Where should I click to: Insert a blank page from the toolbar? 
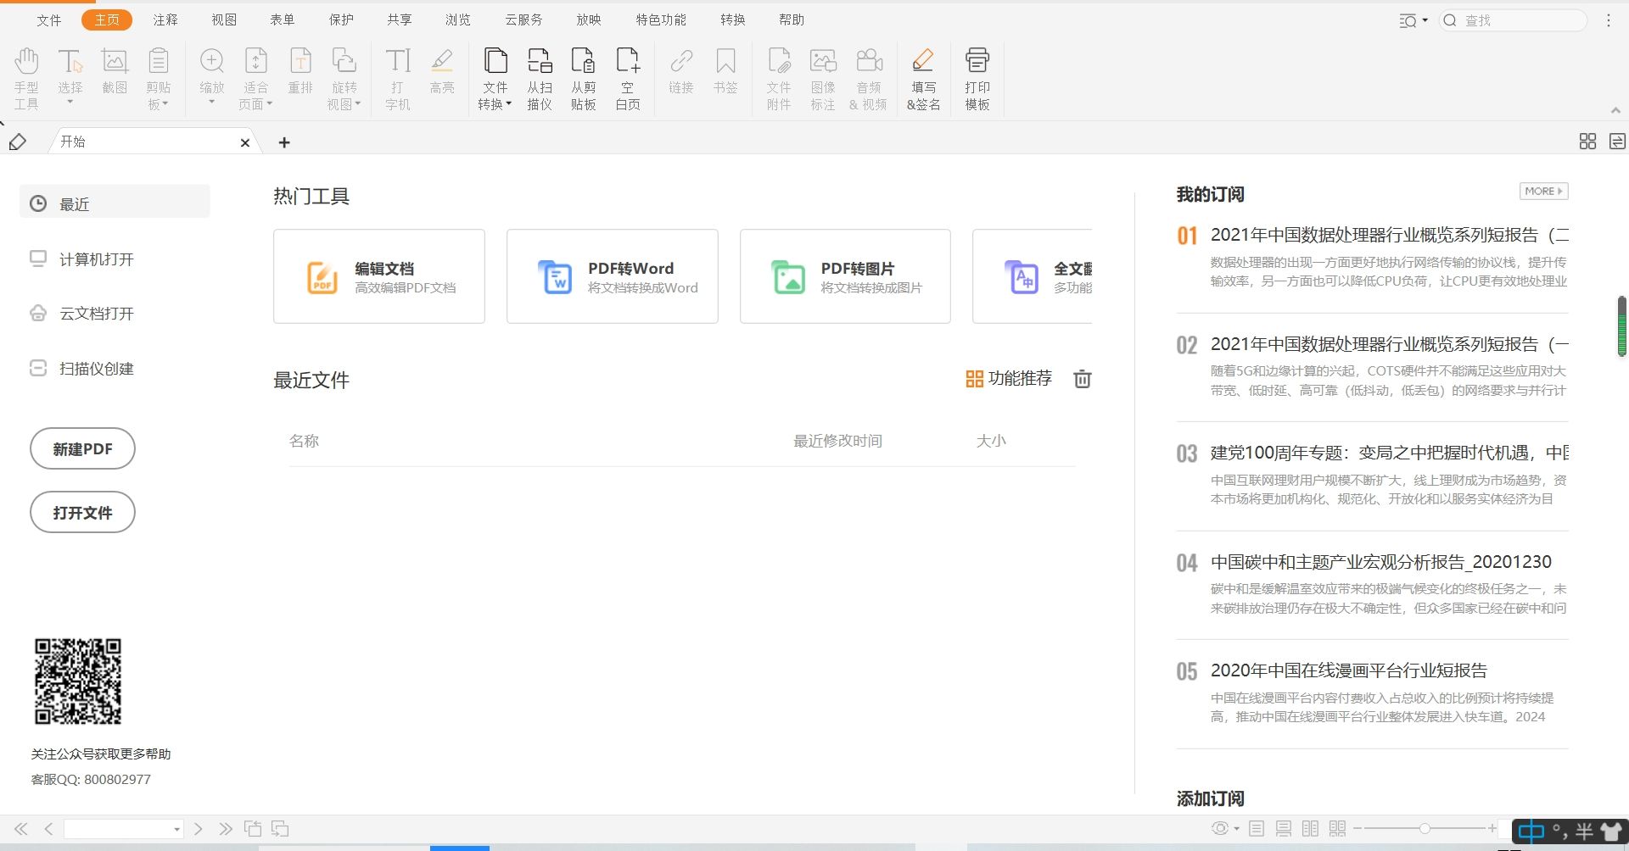628,78
